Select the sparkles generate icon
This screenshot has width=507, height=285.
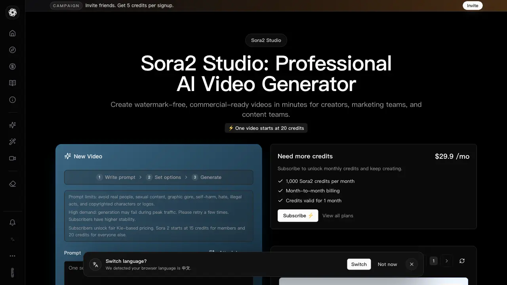pyautogui.click(x=13, y=125)
